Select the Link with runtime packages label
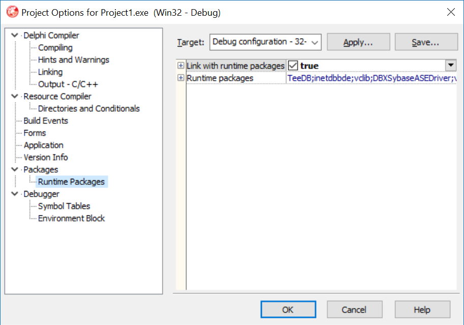 click(235, 66)
